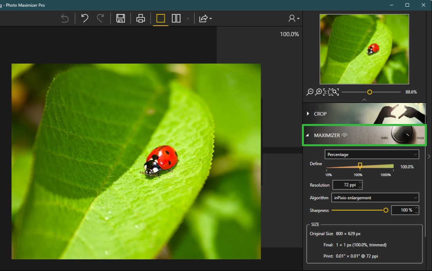Open the Algorithm inPixio enlargement dropdown

375,198
